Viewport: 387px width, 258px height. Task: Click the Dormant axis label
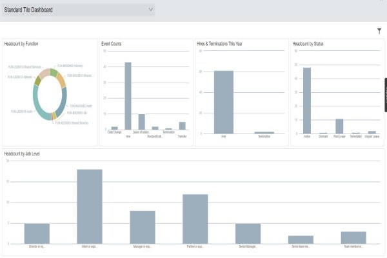click(323, 137)
